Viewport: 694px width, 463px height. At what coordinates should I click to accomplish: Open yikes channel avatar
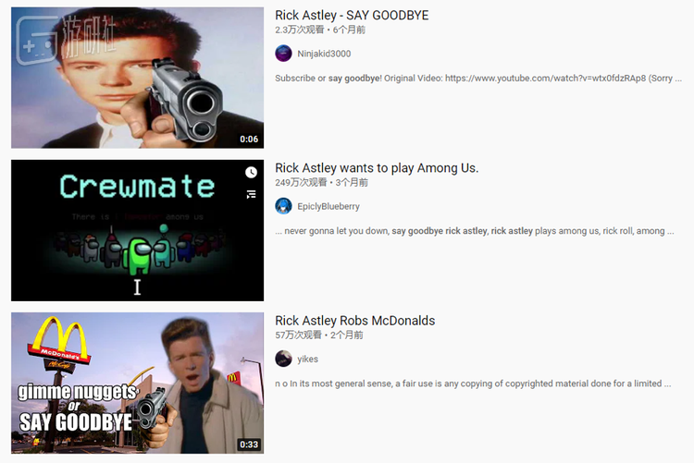click(283, 359)
